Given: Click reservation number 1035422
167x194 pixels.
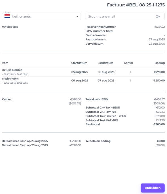Looking at the screenshot, I should [x=159, y=27].
